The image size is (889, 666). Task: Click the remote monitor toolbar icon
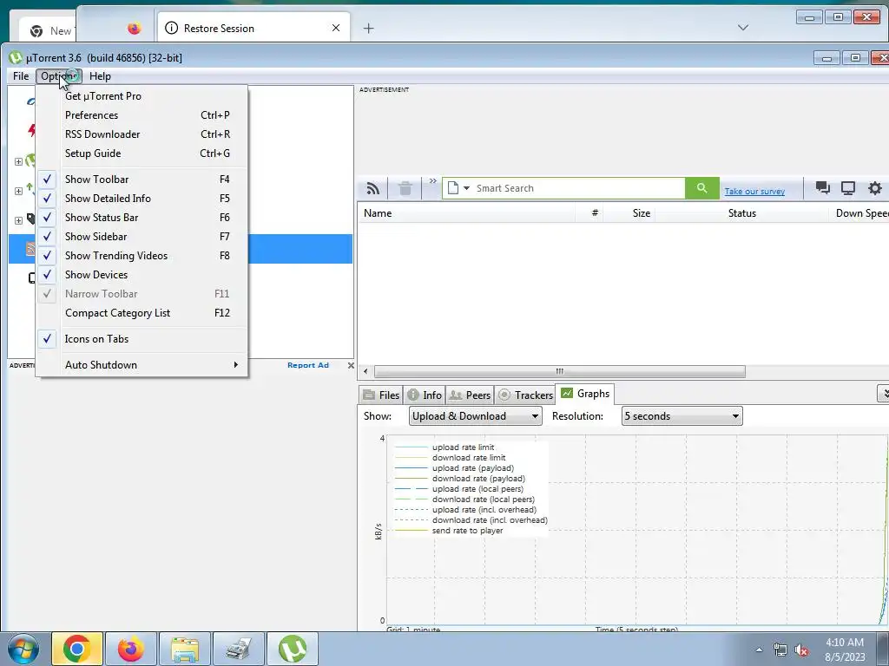click(848, 188)
